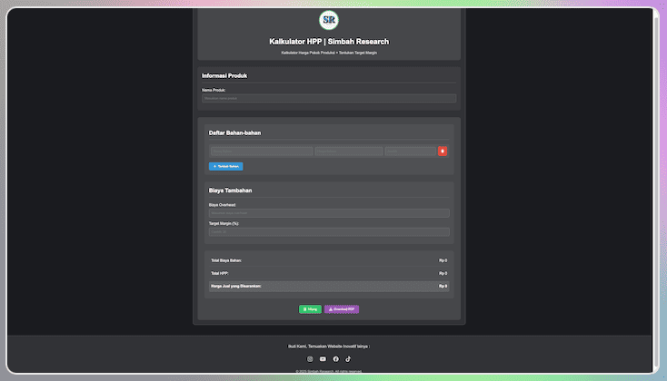Click the Nama Produk input field

coord(328,98)
